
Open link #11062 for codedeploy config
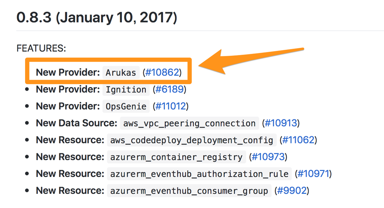299,140
